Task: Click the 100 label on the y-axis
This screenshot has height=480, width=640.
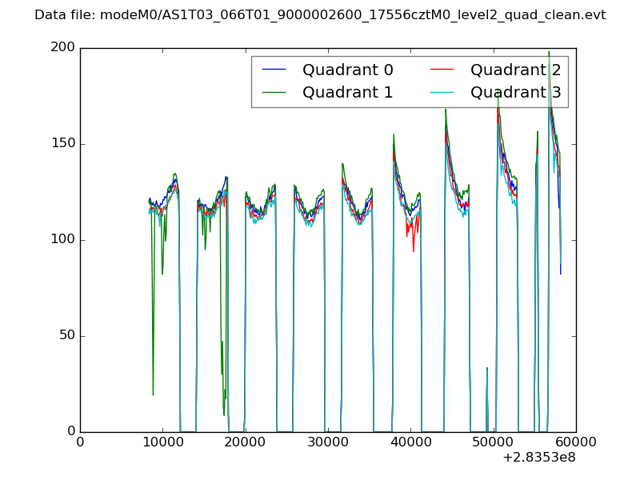Action: [x=64, y=240]
